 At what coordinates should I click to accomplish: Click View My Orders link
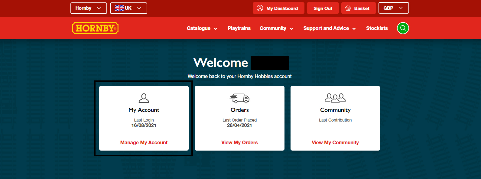tap(239, 142)
